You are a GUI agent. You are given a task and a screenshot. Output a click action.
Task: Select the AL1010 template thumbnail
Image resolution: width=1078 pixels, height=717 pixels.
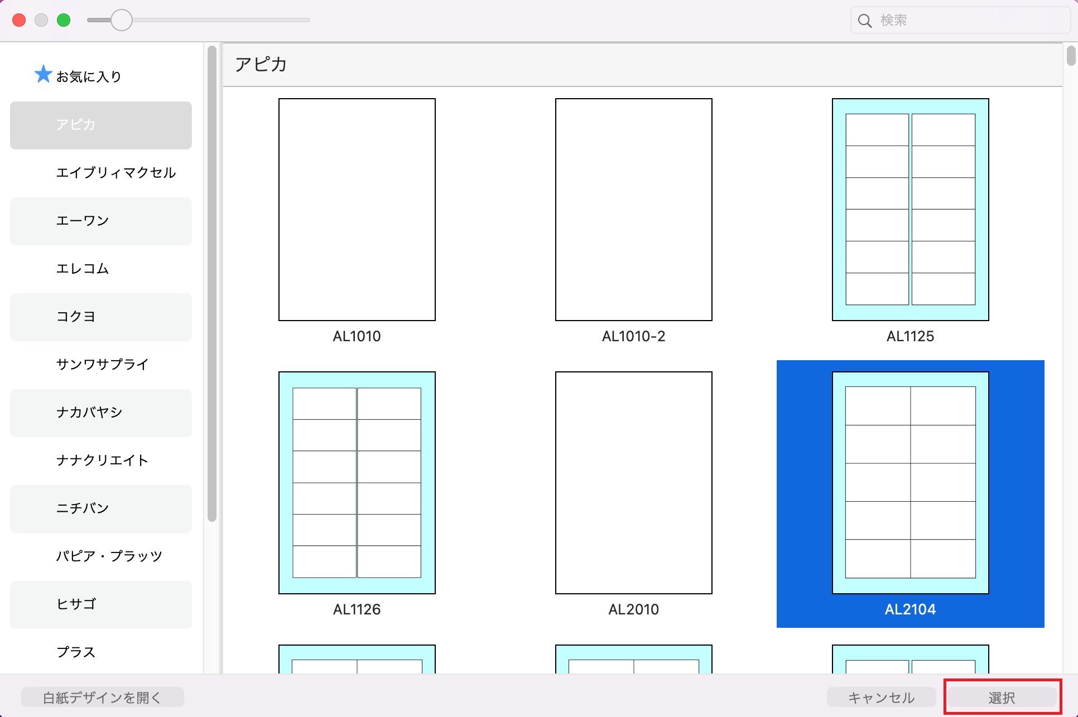tap(357, 210)
